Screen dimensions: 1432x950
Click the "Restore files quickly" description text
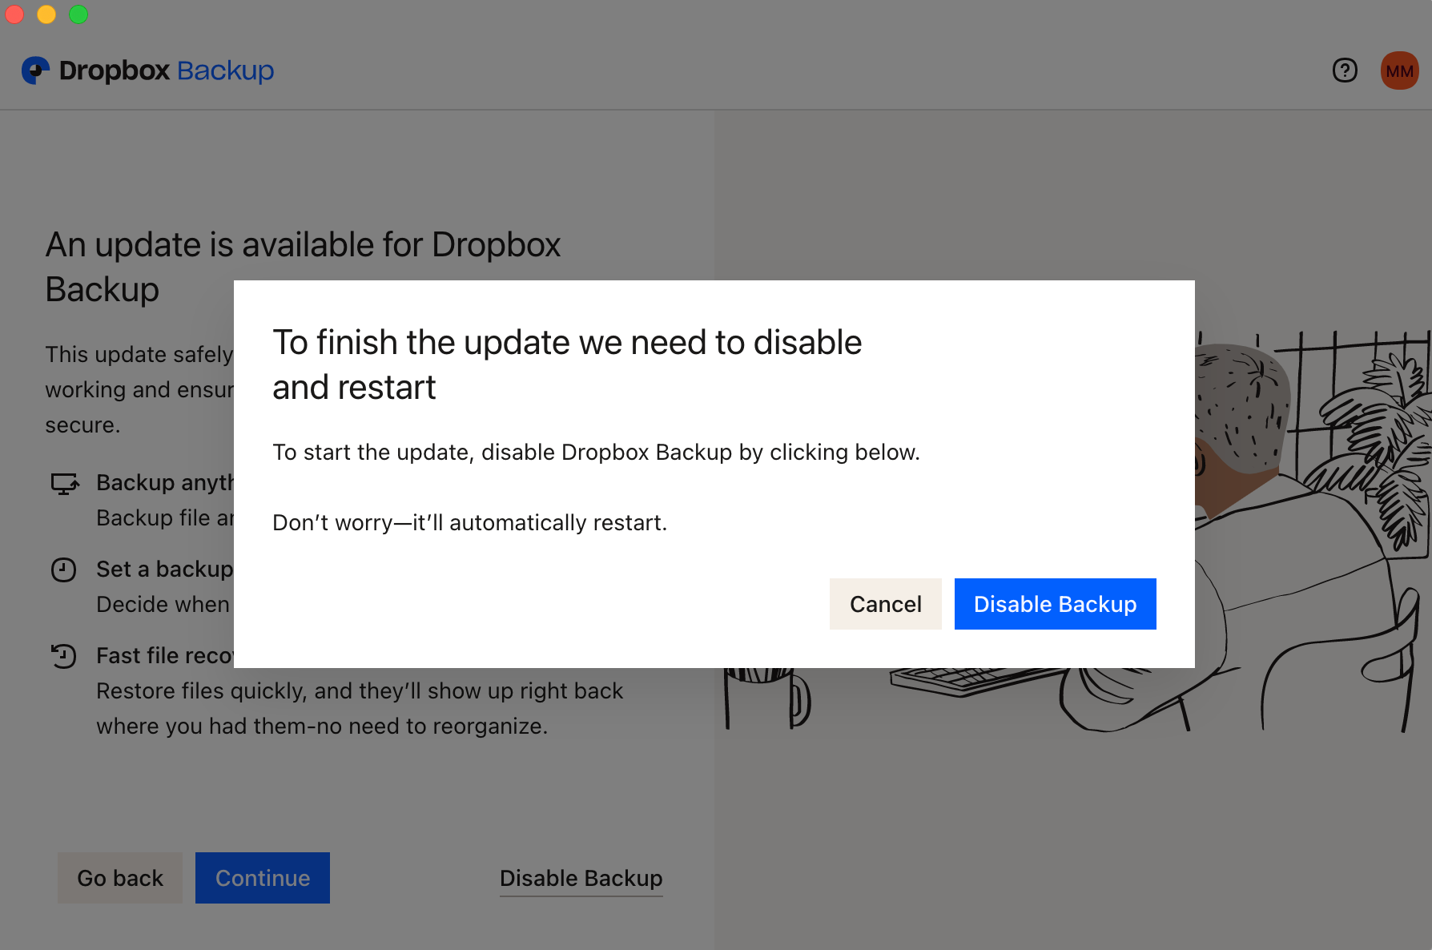pos(360,708)
